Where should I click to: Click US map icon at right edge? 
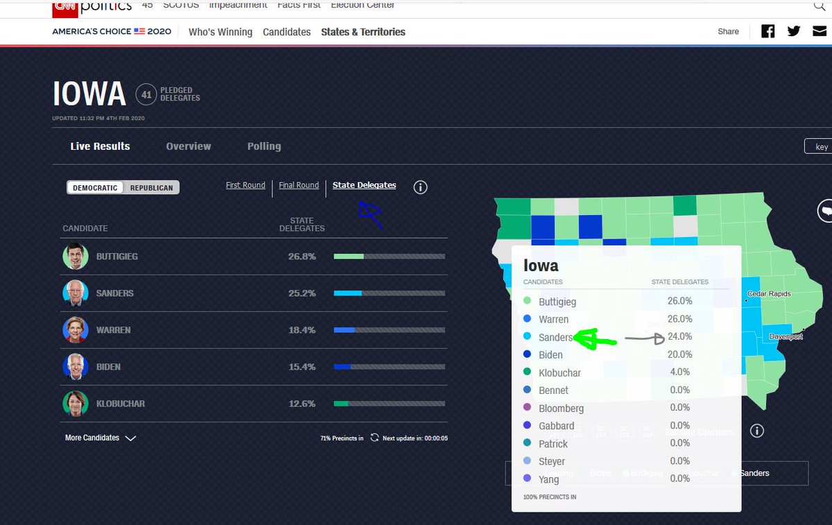point(825,211)
